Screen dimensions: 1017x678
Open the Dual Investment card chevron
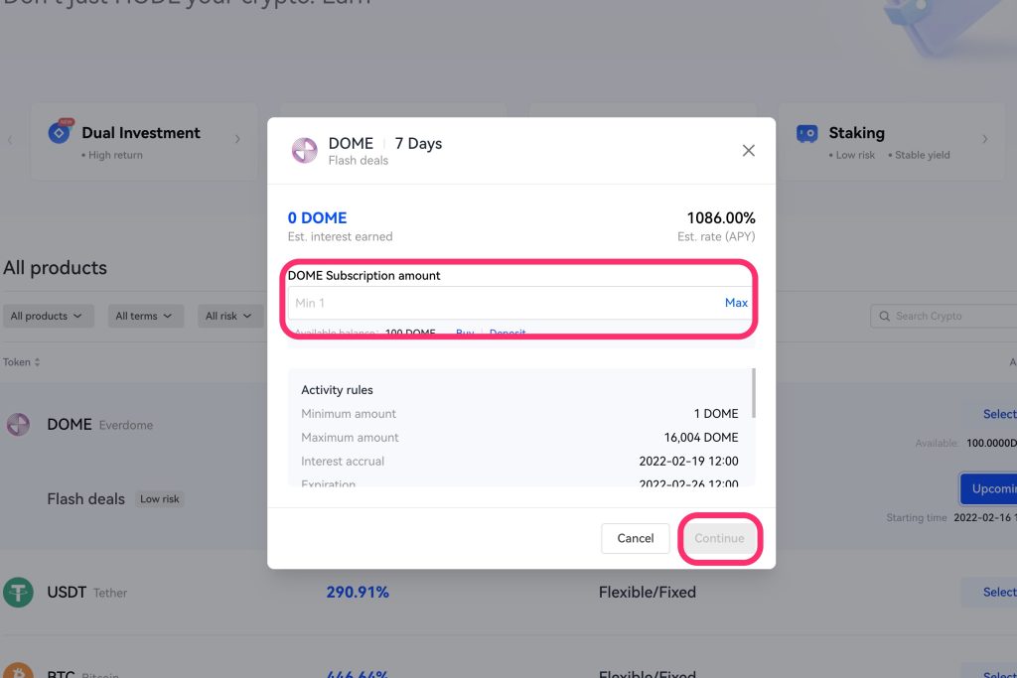click(x=237, y=139)
